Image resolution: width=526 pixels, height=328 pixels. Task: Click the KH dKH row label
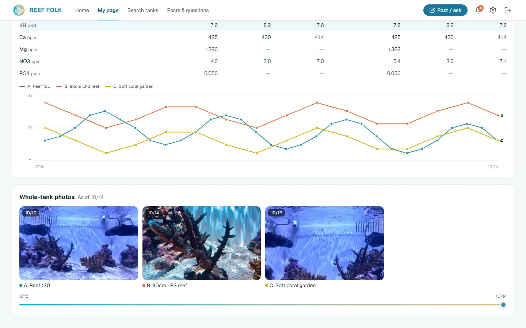tap(28, 25)
